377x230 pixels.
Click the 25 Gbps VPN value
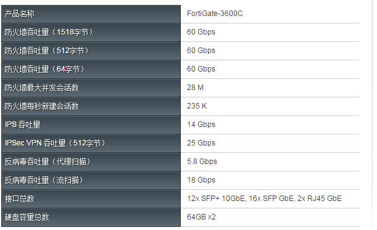(201, 143)
